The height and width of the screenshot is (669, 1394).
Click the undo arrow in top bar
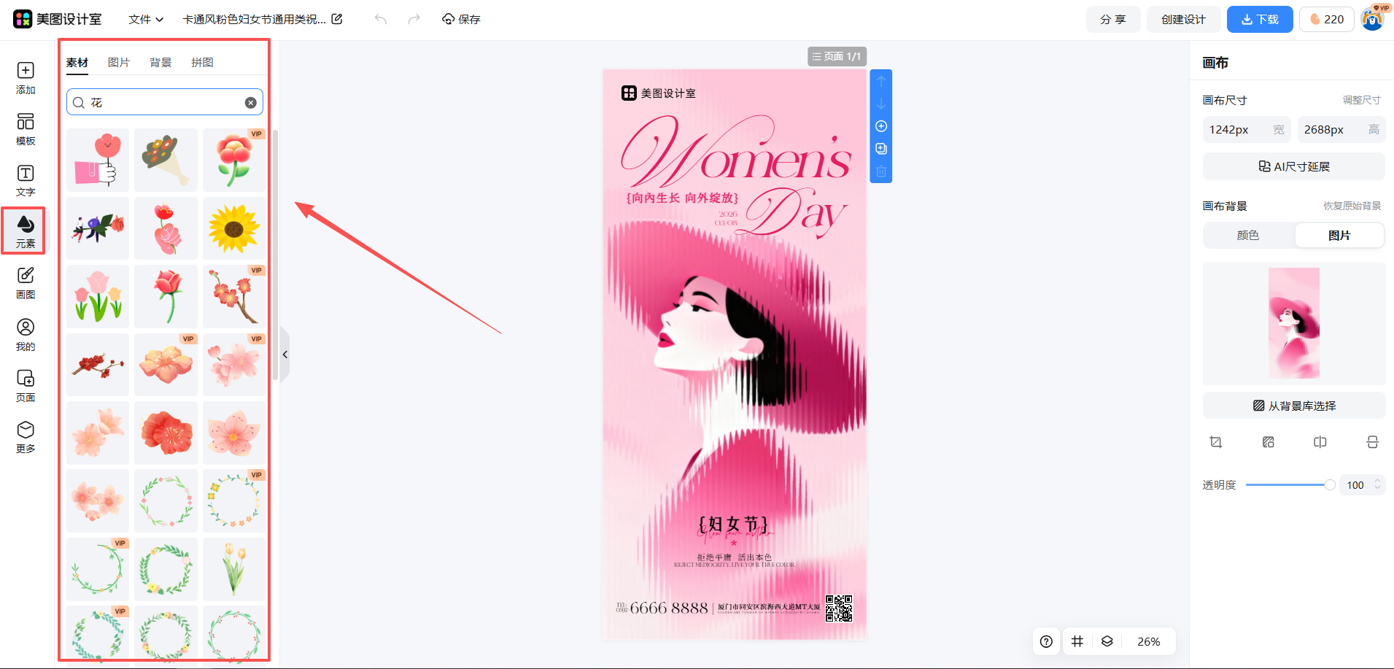[381, 19]
